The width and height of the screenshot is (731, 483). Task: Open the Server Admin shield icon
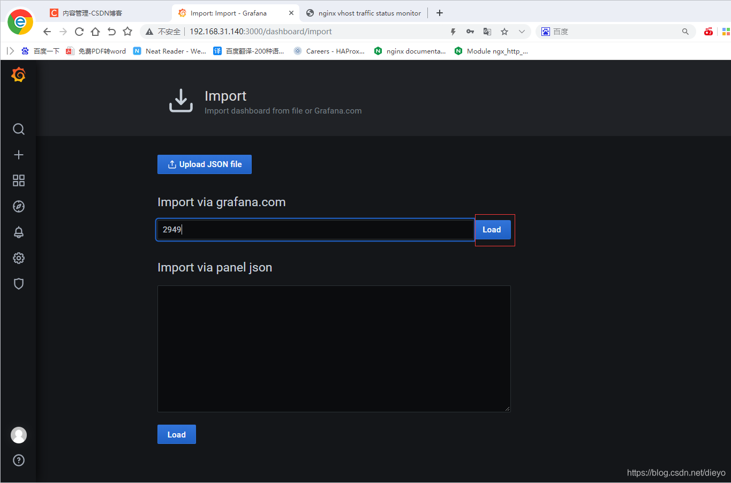click(x=19, y=284)
